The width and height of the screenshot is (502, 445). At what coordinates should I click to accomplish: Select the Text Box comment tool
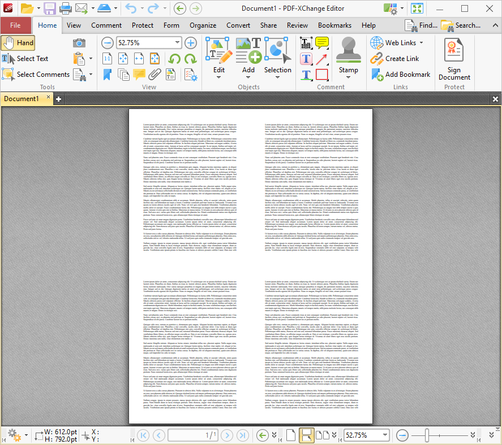(x=306, y=59)
